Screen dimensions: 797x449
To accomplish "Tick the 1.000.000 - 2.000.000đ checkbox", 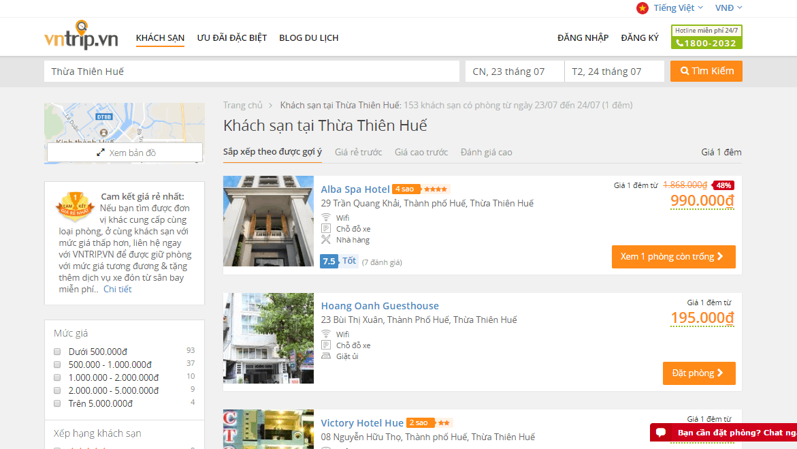I will click(57, 377).
